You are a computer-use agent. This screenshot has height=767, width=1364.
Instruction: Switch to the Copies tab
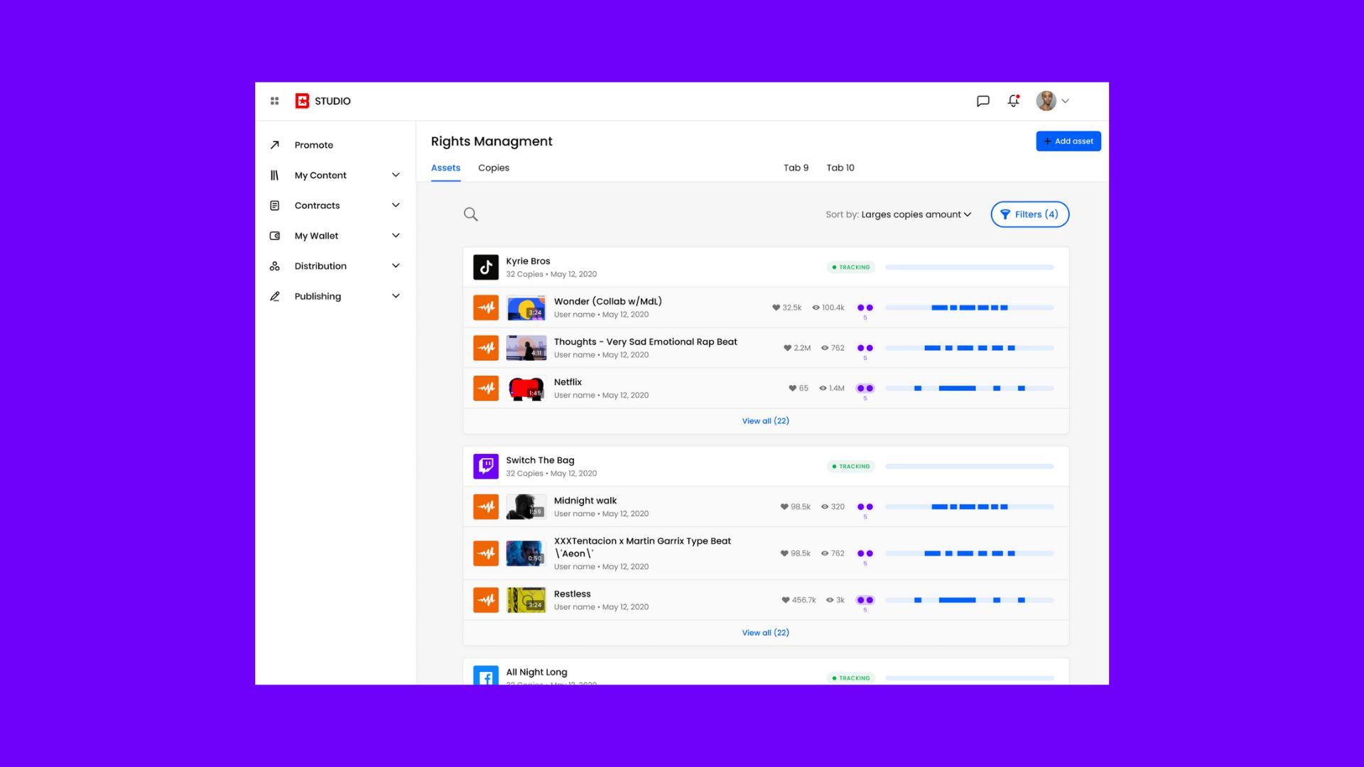[493, 168]
